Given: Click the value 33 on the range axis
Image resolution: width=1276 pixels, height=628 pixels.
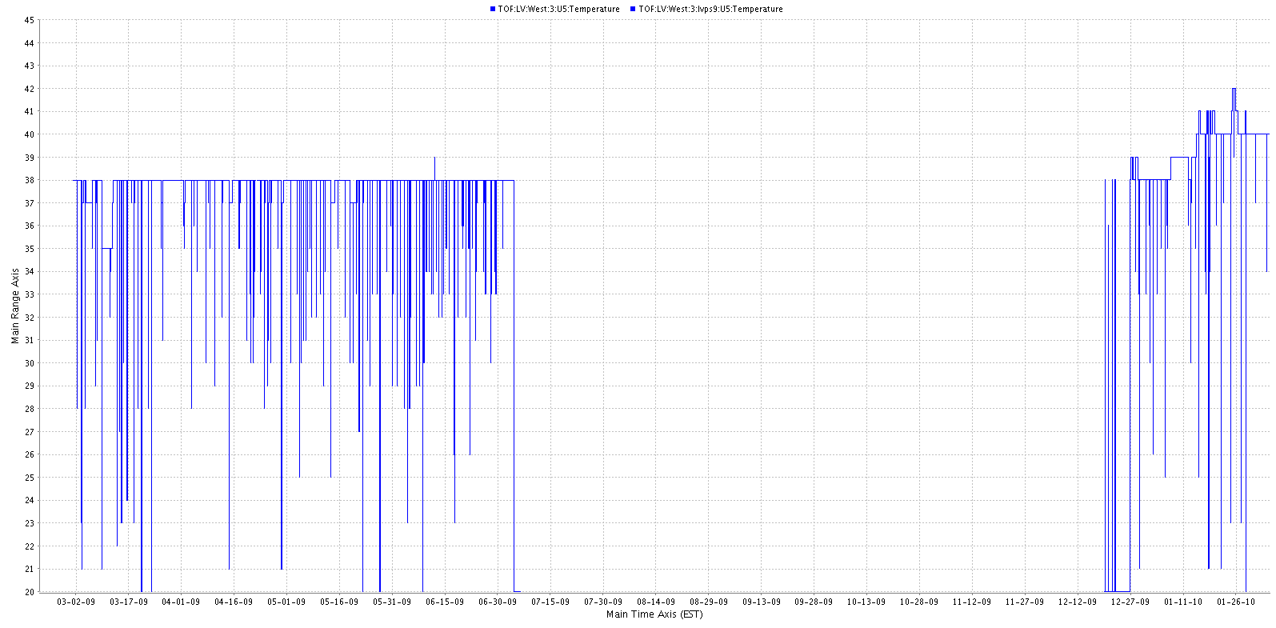Looking at the screenshot, I should point(29,294).
